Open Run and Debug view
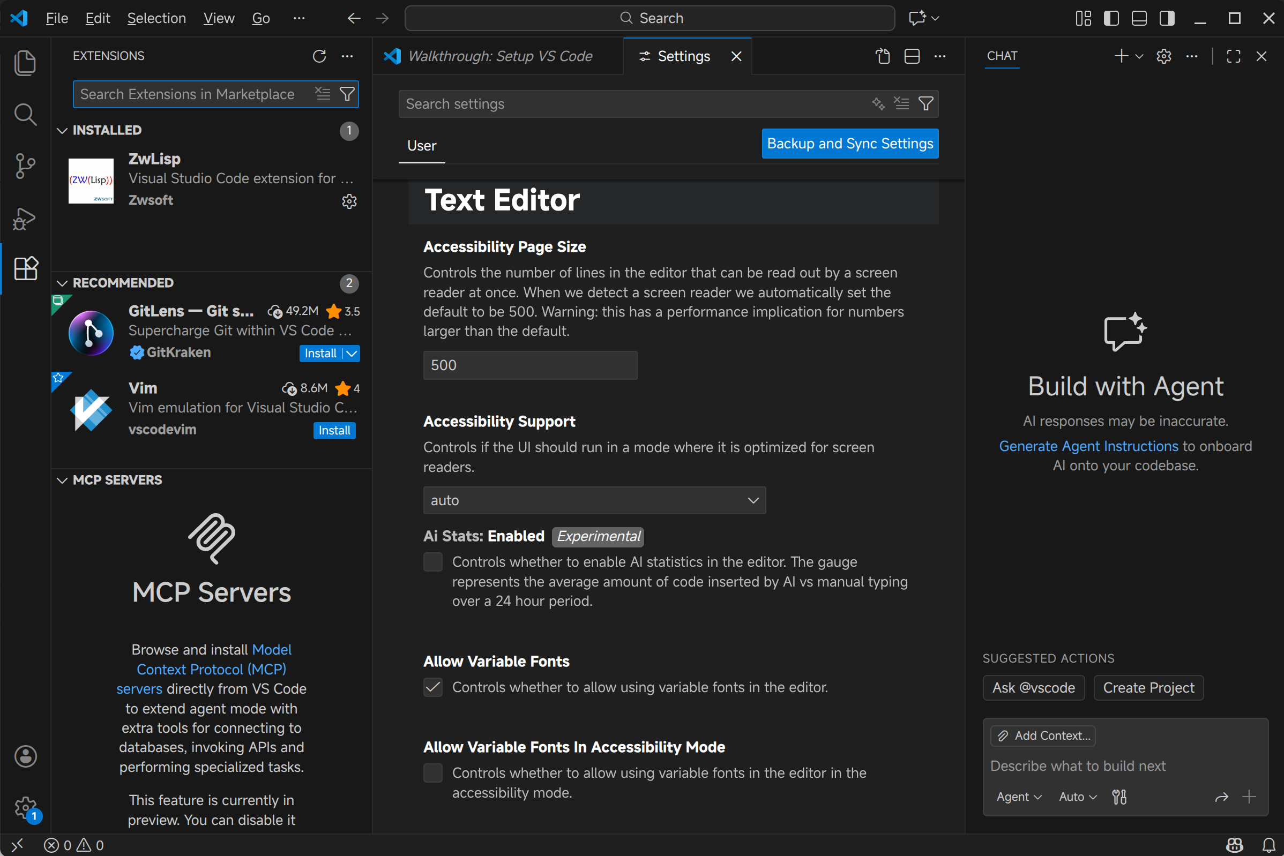The width and height of the screenshot is (1284, 856). 25,219
